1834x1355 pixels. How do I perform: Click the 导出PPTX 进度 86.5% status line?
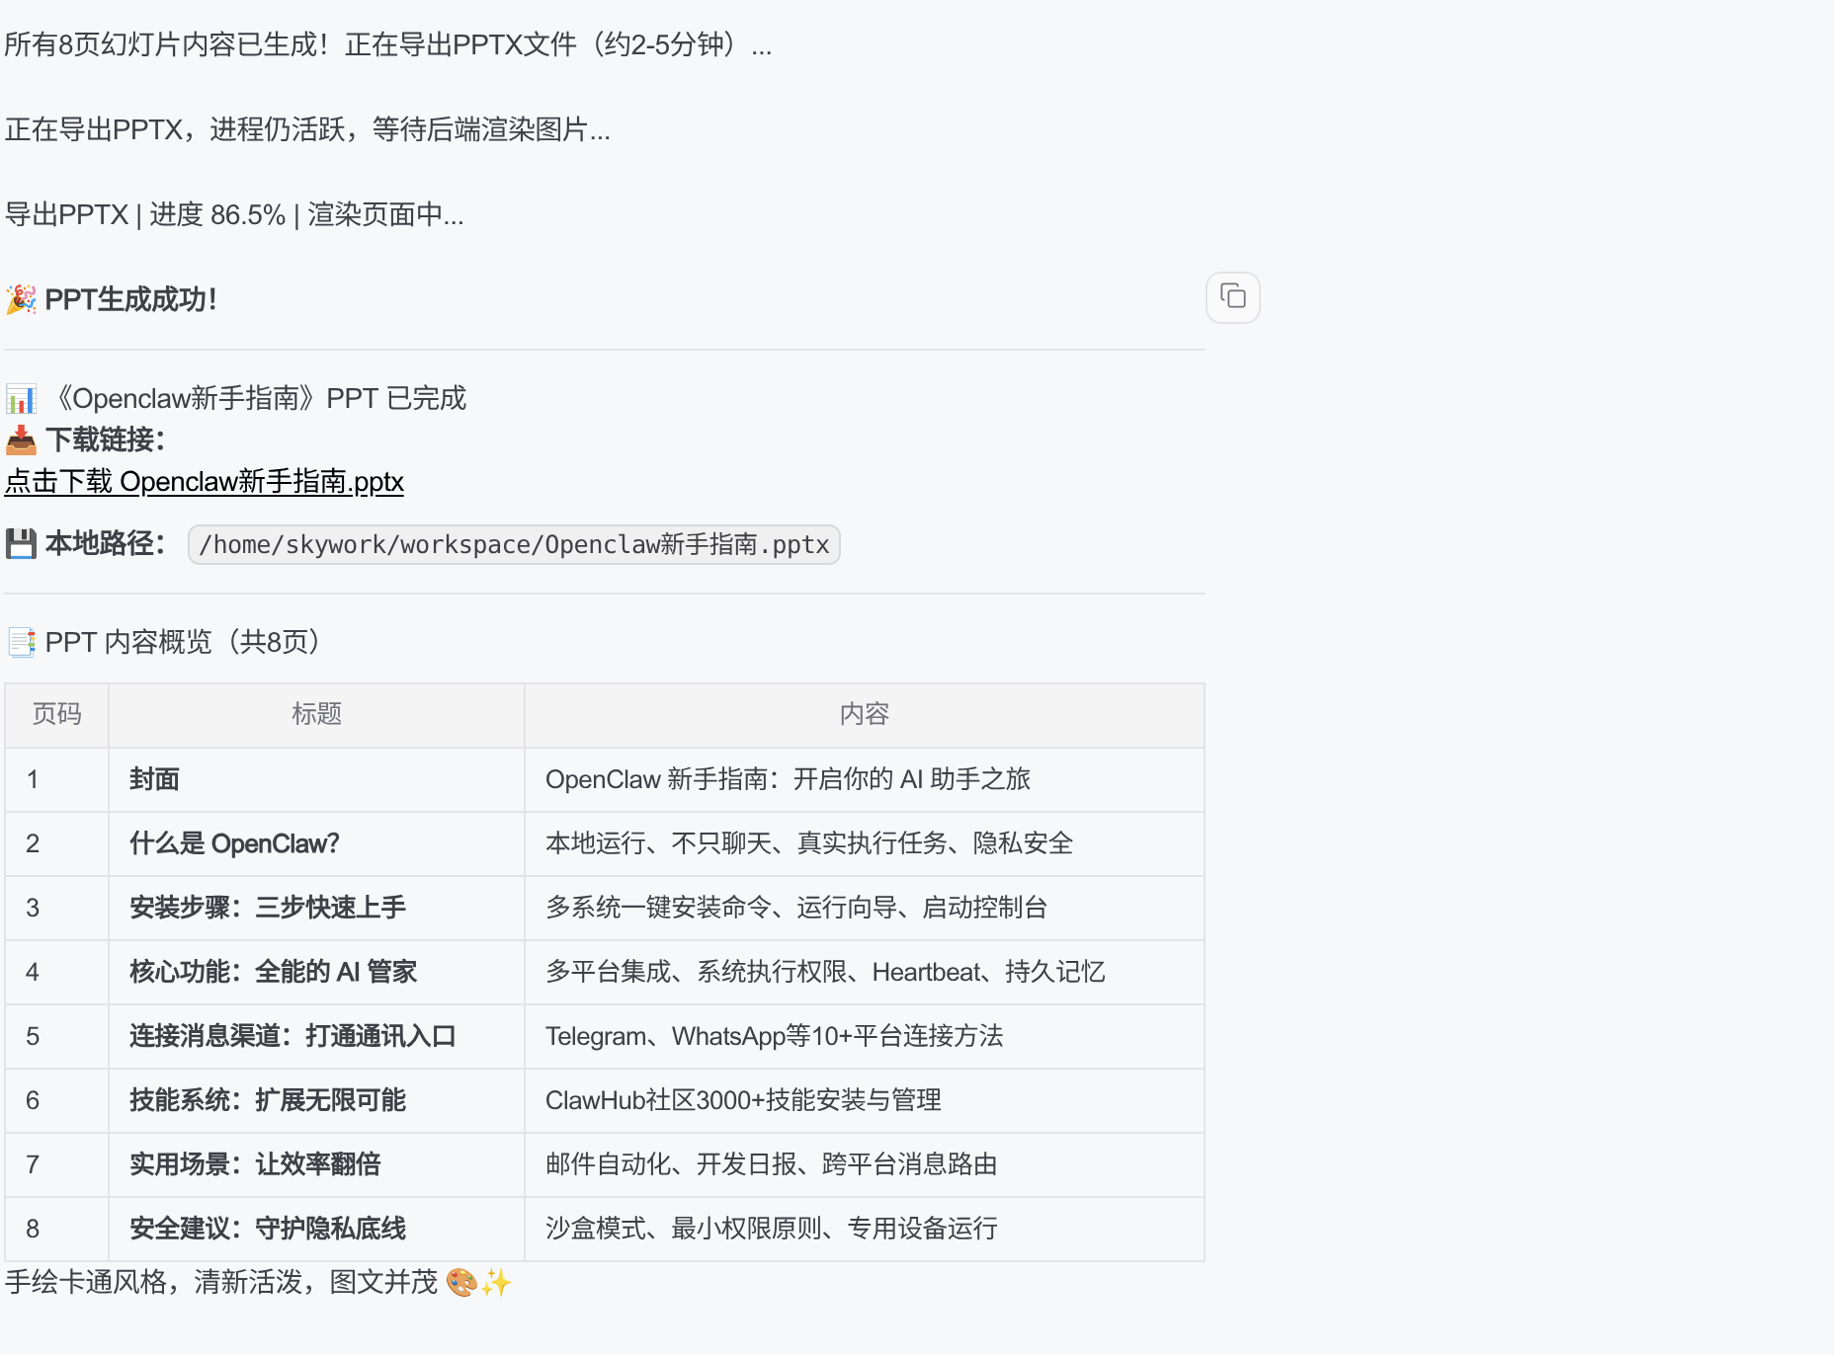[x=234, y=214]
